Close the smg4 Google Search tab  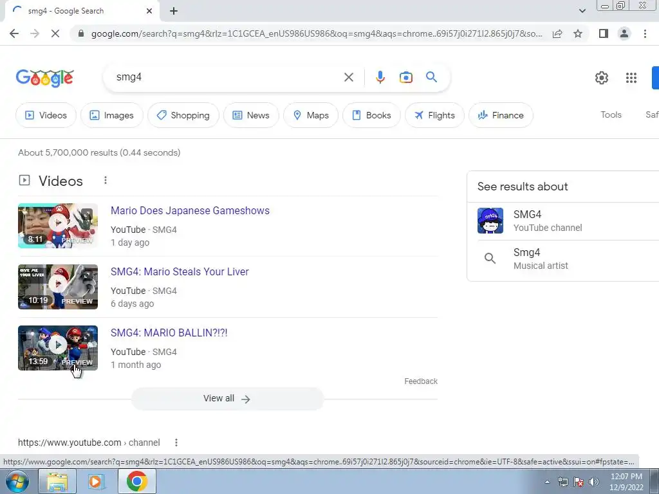click(149, 11)
